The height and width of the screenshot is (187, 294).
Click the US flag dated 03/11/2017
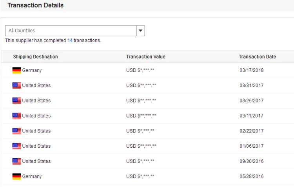tap(16, 116)
